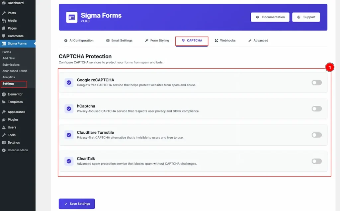
Task: Enable the hCaptcha toggle
Action: [x=316, y=109]
